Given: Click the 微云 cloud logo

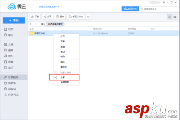Looking at the screenshot, I should point(17,7).
